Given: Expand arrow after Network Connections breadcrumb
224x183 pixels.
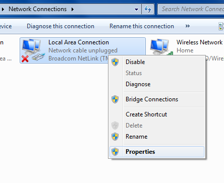Looking at the screenshot, I should (x=73, y=9).
